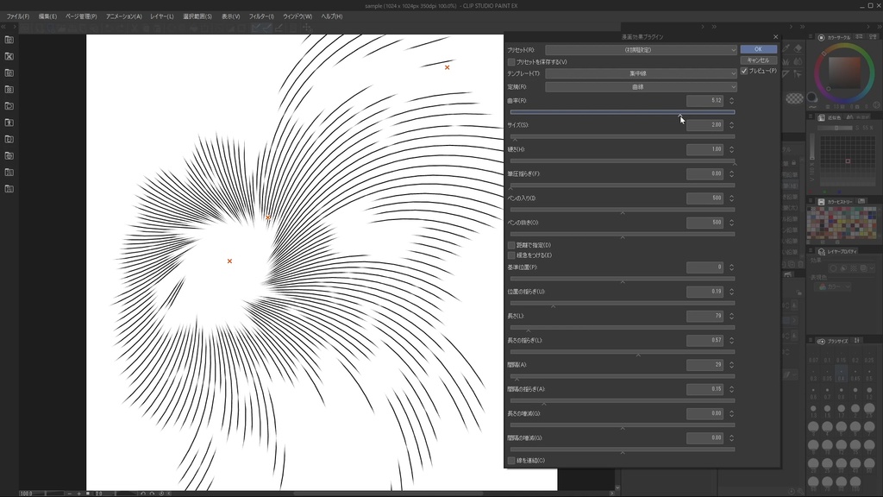
Task: Enable the プリセットを保存する checkbox
Action: 512,61
